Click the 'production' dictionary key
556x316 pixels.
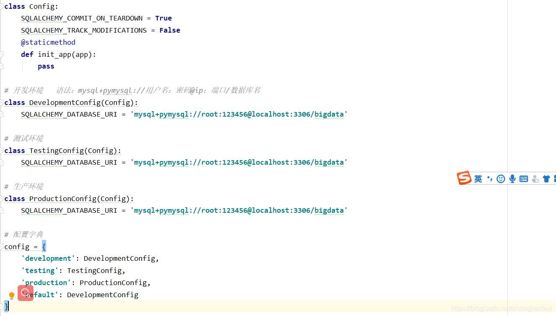point(46,283)
